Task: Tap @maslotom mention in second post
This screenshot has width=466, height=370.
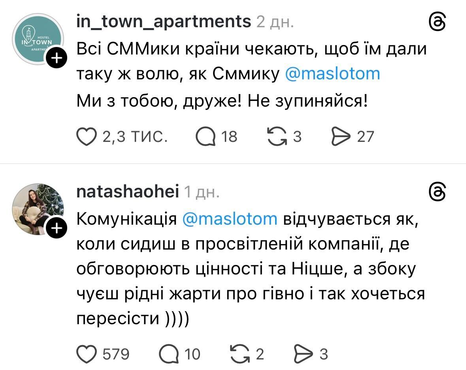Action: [x=230, y=219]
